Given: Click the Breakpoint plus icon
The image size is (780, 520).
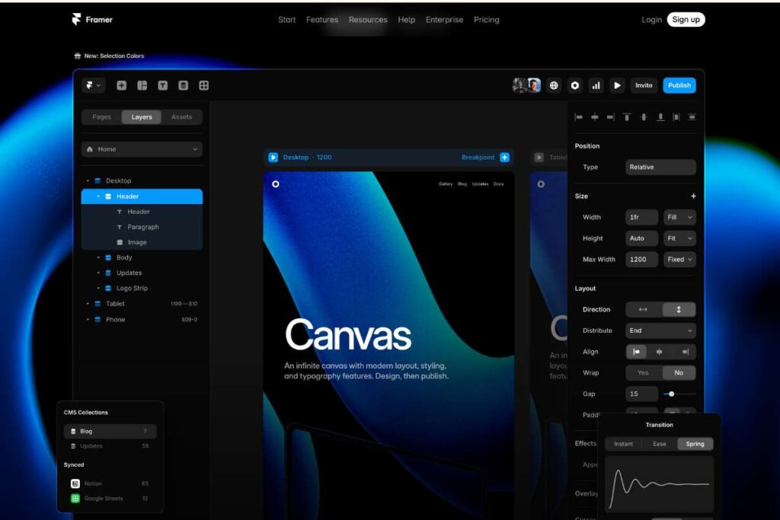Looking at the screenshot, I should pos(504,157).
